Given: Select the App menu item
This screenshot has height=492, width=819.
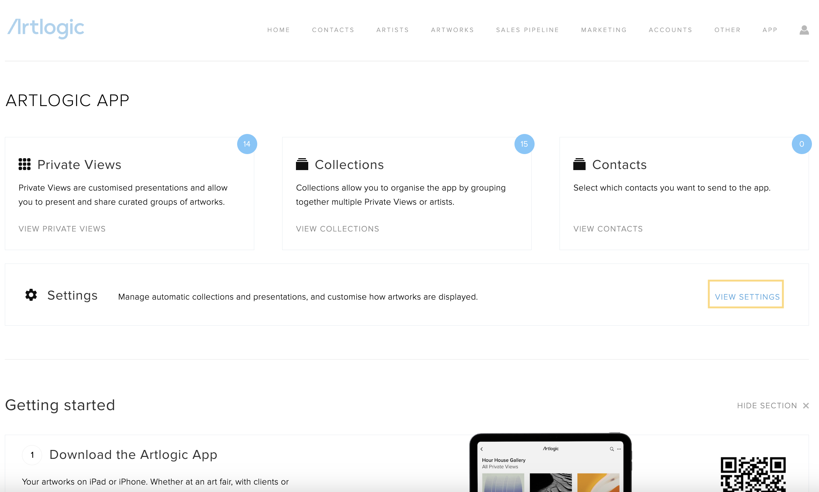Looking at the screenshot, I should pos(770,30).
